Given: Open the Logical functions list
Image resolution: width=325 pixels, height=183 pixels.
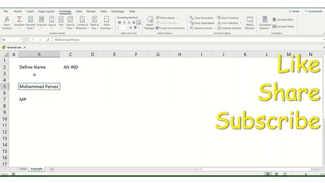Looking at the screenshot, I should tap(52, 23).
